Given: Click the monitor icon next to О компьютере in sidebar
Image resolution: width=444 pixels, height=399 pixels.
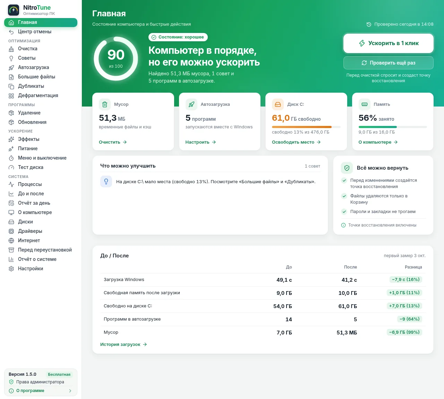Looking at the screenshot, I should (x=11, y=212).
